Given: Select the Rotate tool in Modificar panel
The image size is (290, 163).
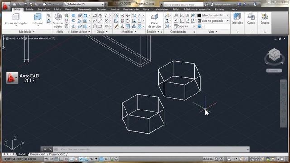Looking at the screenshot, I should point(128,21).
